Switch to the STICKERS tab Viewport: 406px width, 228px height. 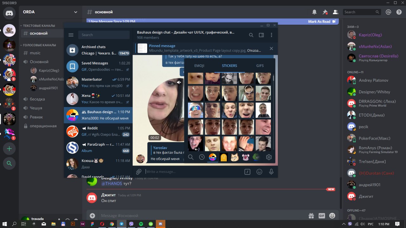(229, 66)
